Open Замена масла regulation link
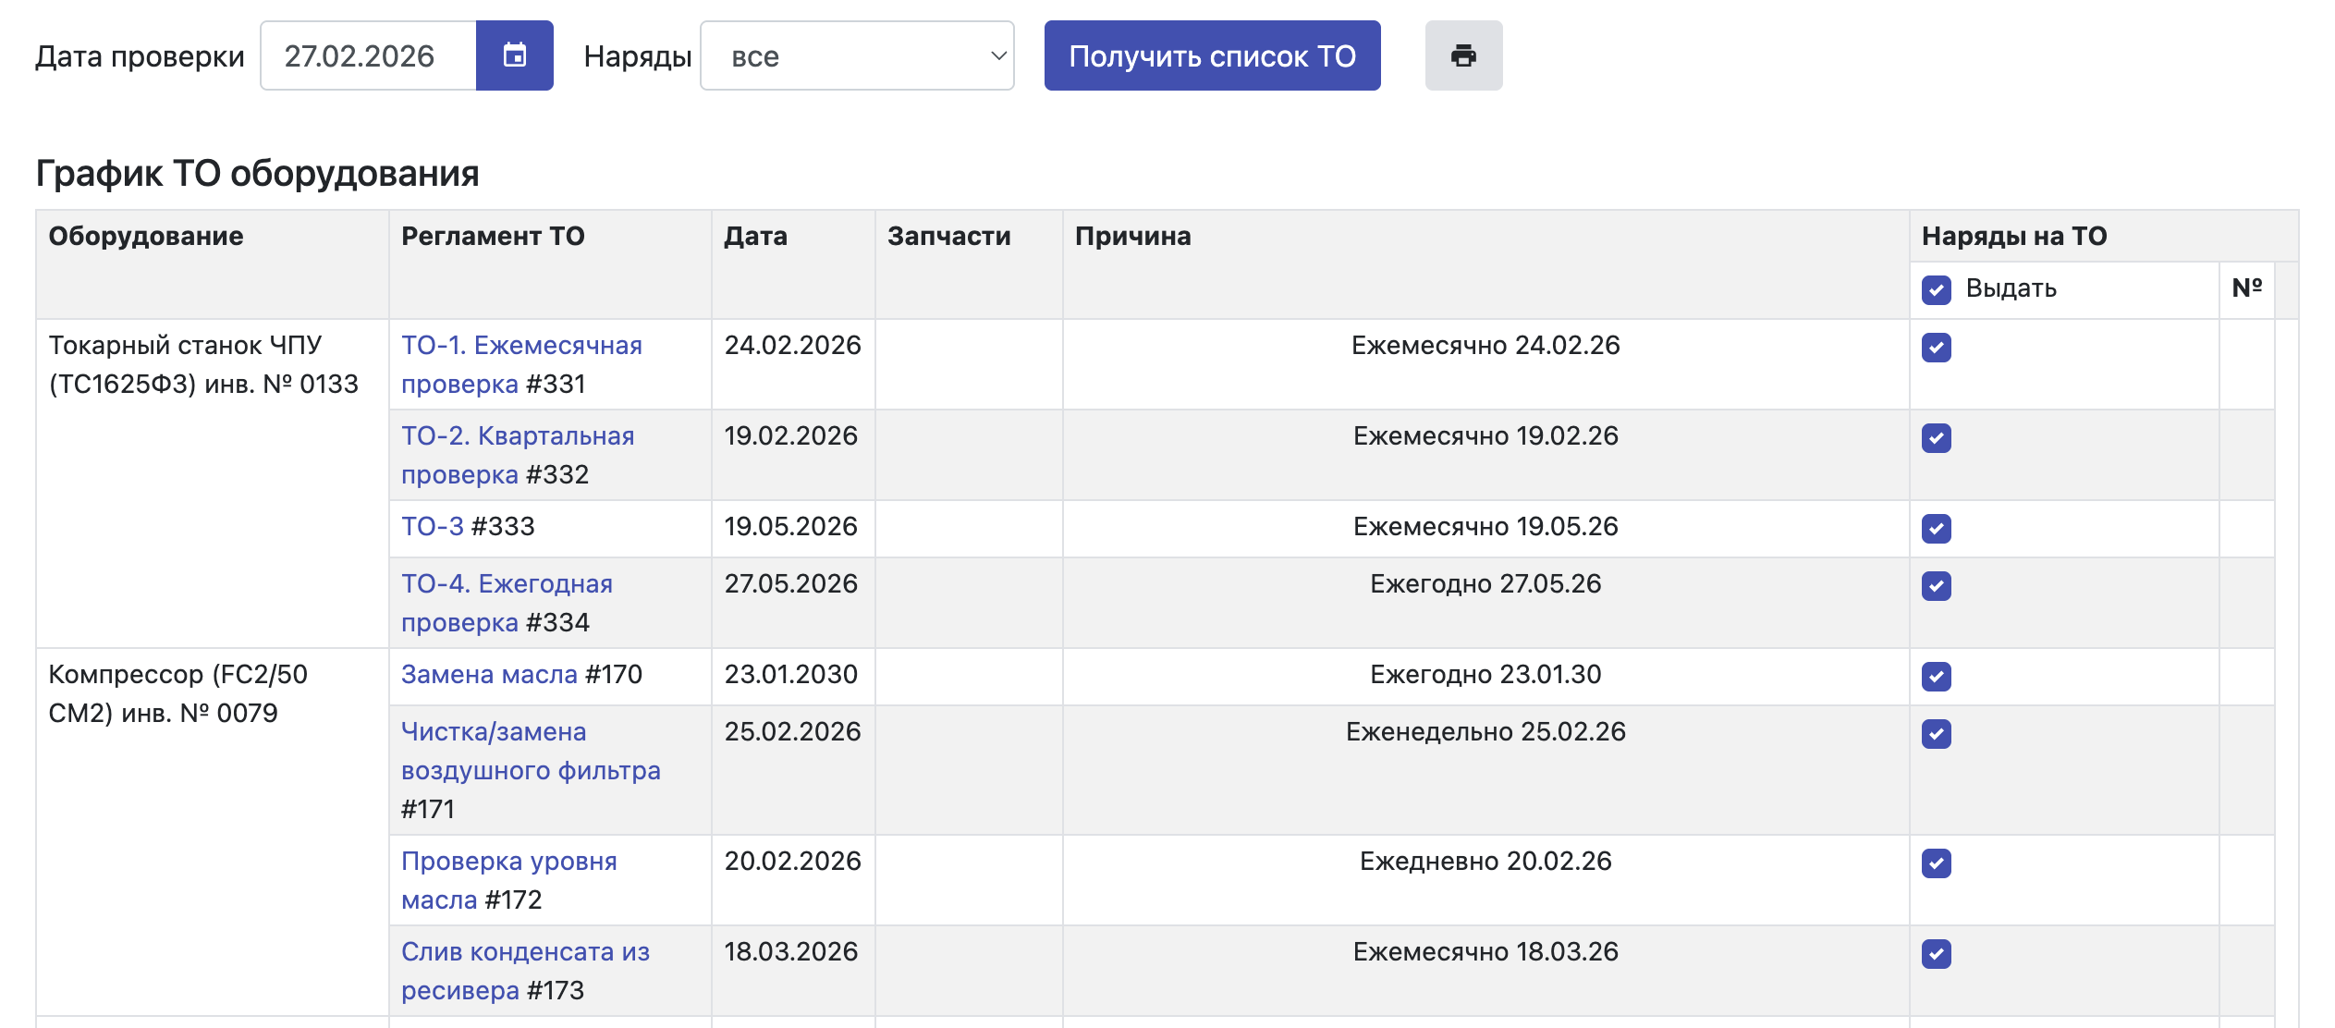Image resolution: width=2335 pixels, height=1028 pixels. (x=488, y=675)
